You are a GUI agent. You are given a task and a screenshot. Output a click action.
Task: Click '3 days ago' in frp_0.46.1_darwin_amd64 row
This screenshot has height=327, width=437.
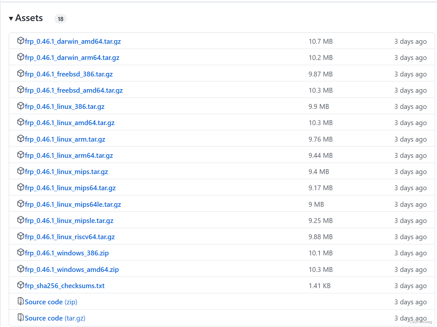pyautogui.click(x=410, y=41)
